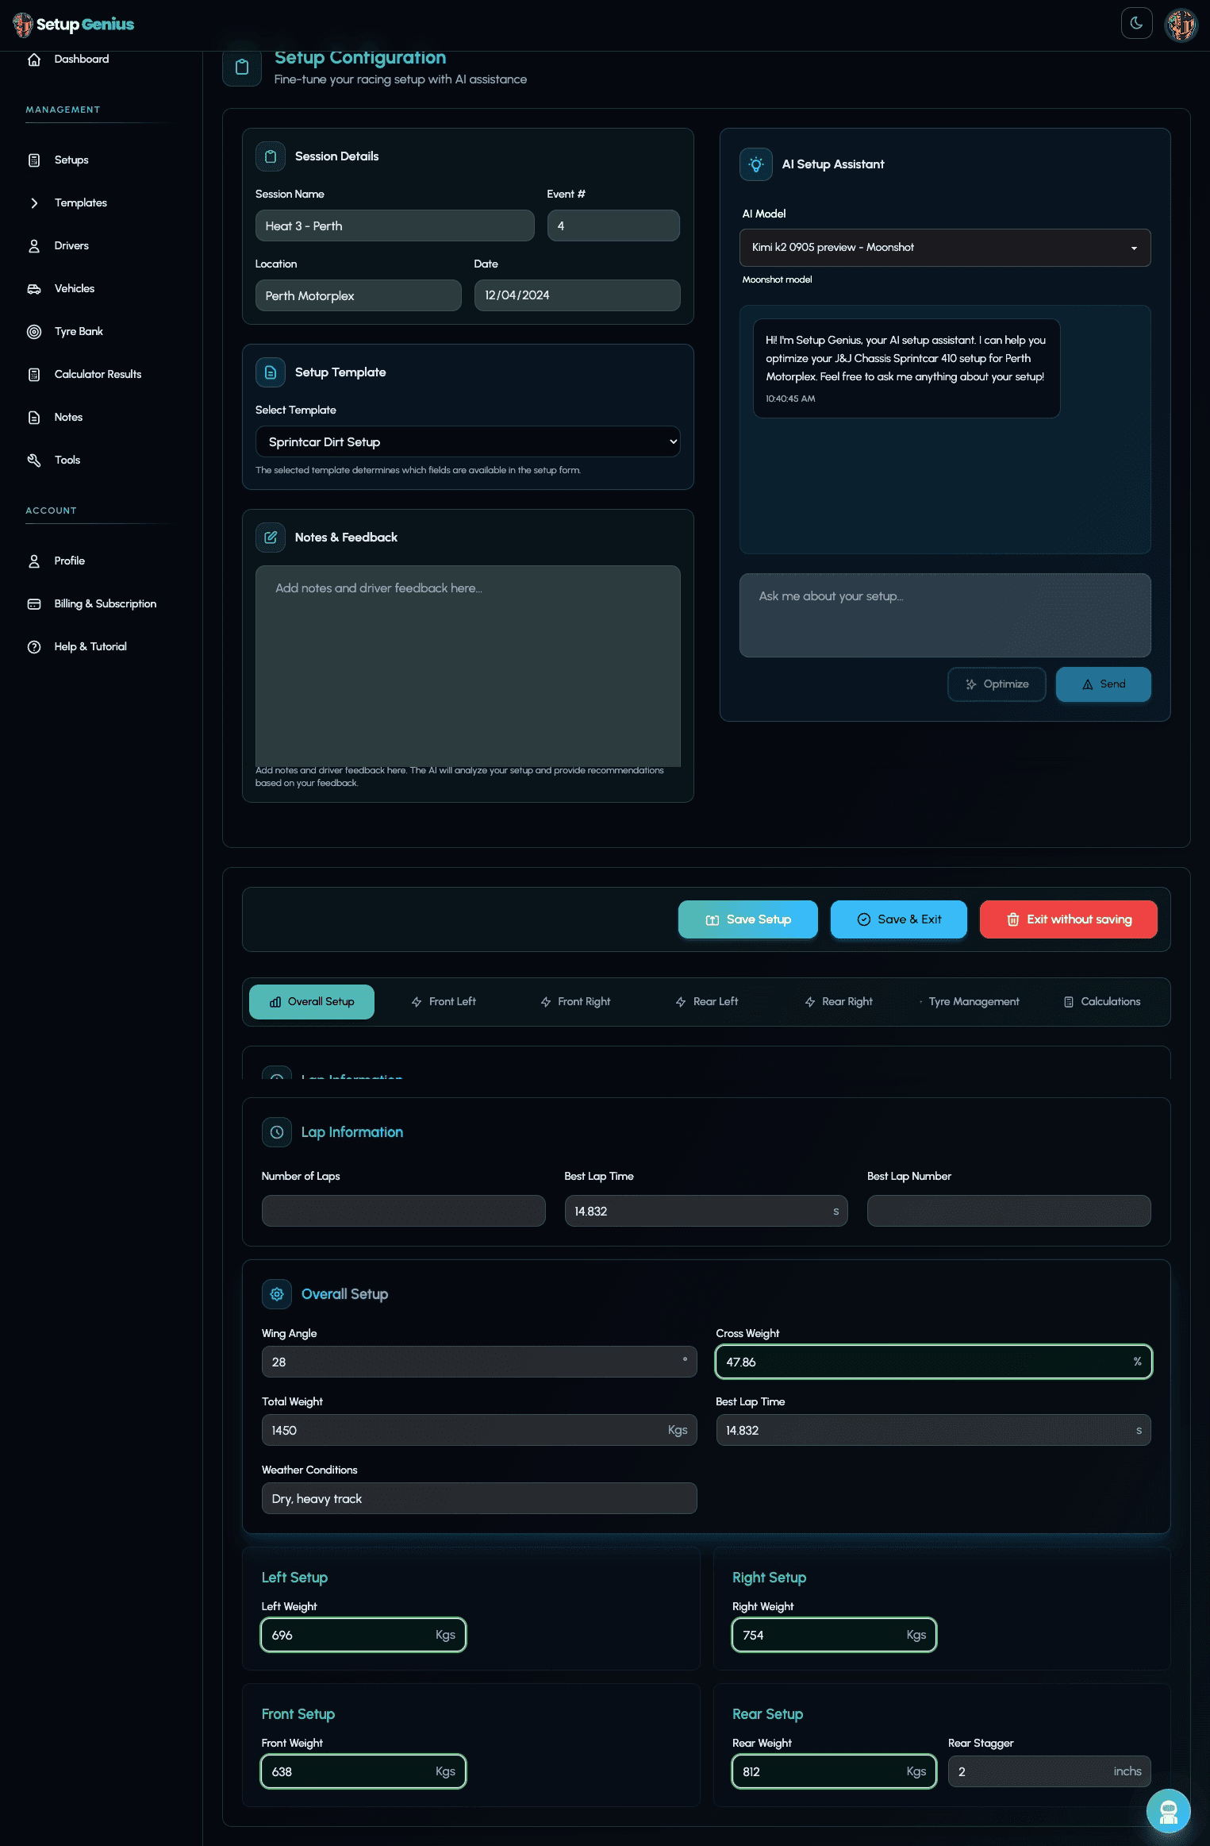The image size is (1210, 1846).
Task: Toggle dark mode moon icon
Action: coord(1136,23)
